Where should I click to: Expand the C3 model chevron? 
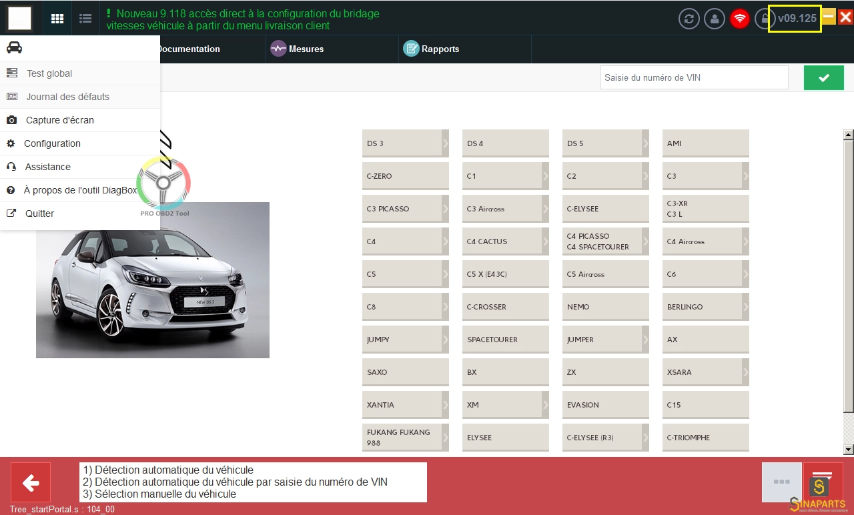point(745,176)
